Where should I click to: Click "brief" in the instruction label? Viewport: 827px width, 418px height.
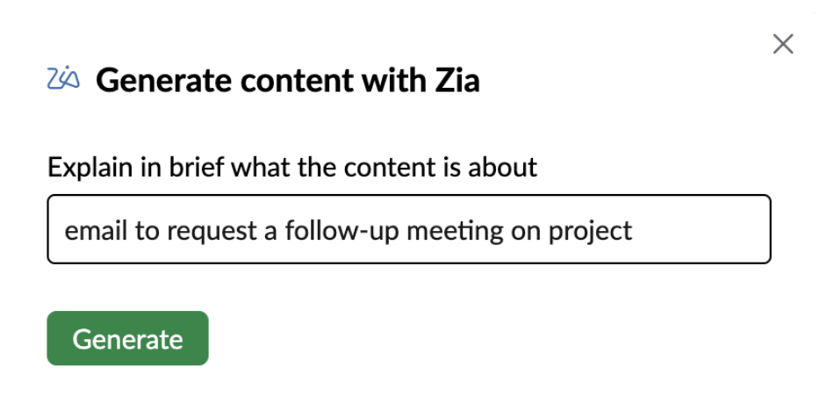click(x=183, y=167)
